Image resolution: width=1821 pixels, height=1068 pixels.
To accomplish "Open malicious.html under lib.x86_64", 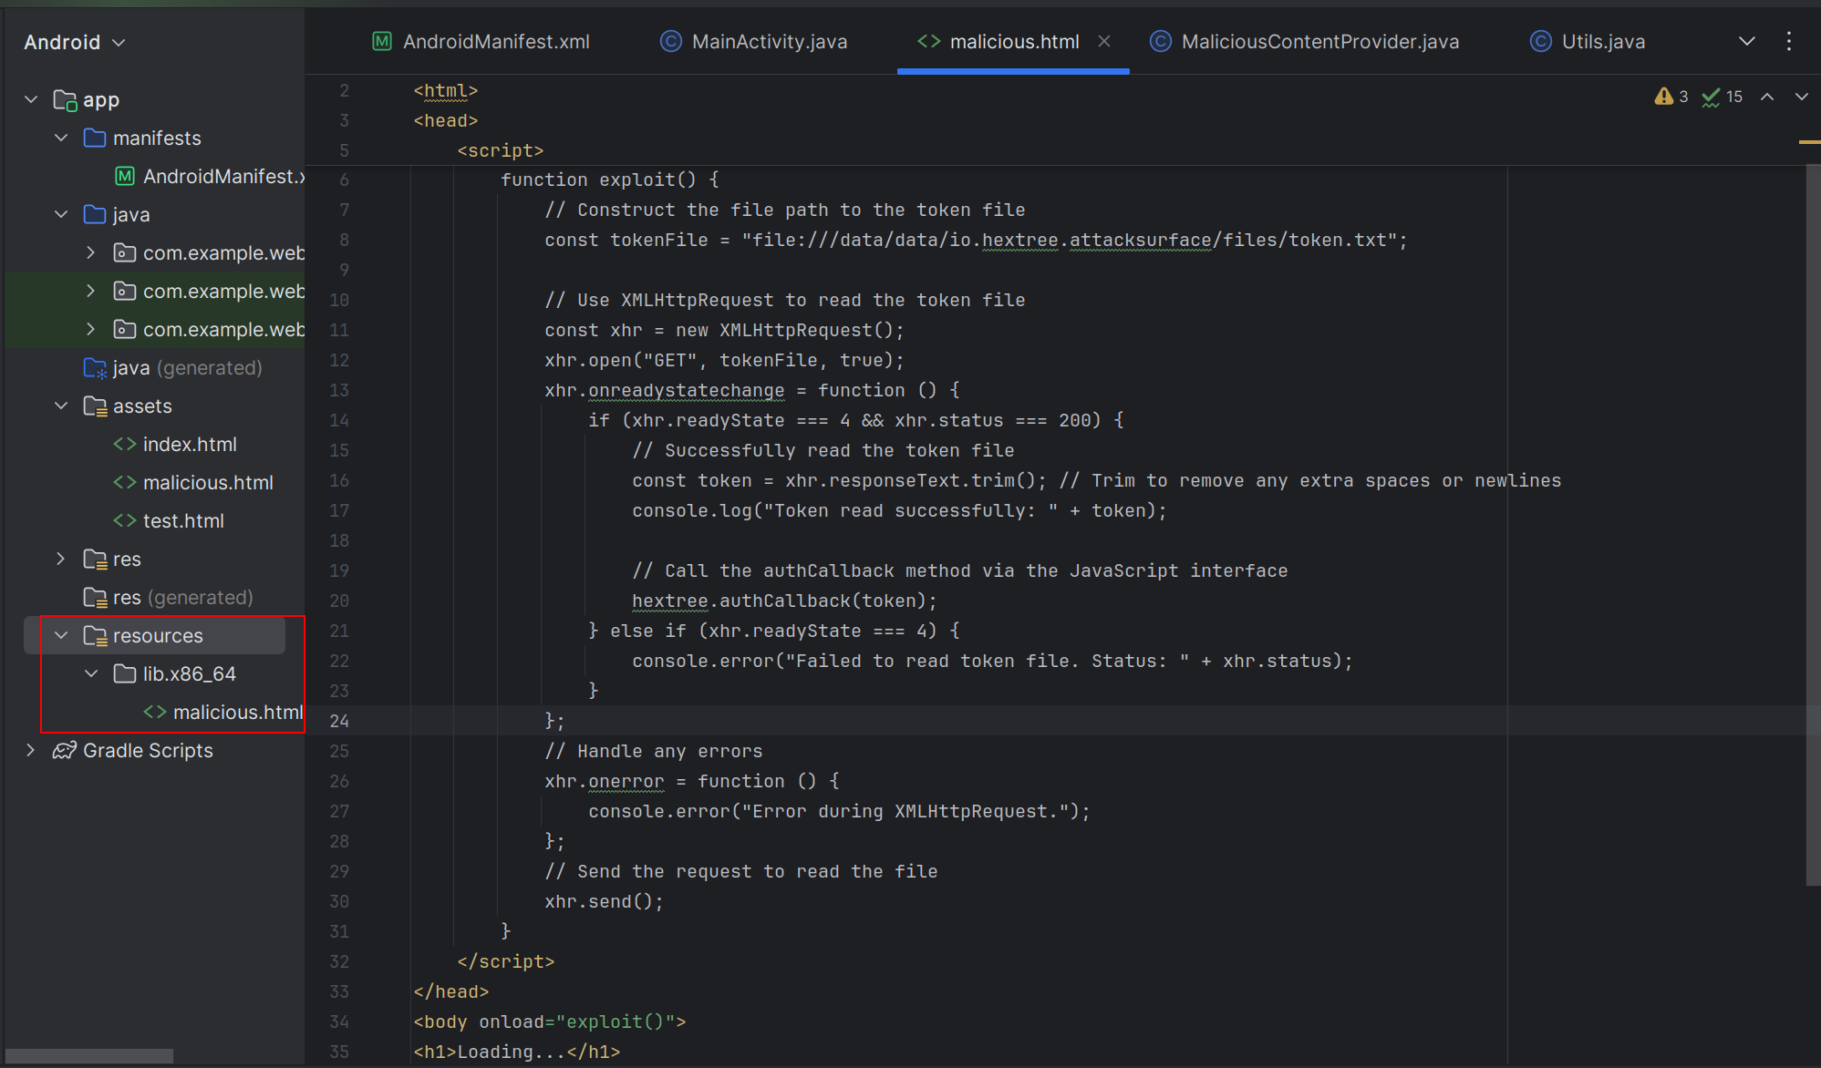I will pyautogui.click(x=223, y=712).
